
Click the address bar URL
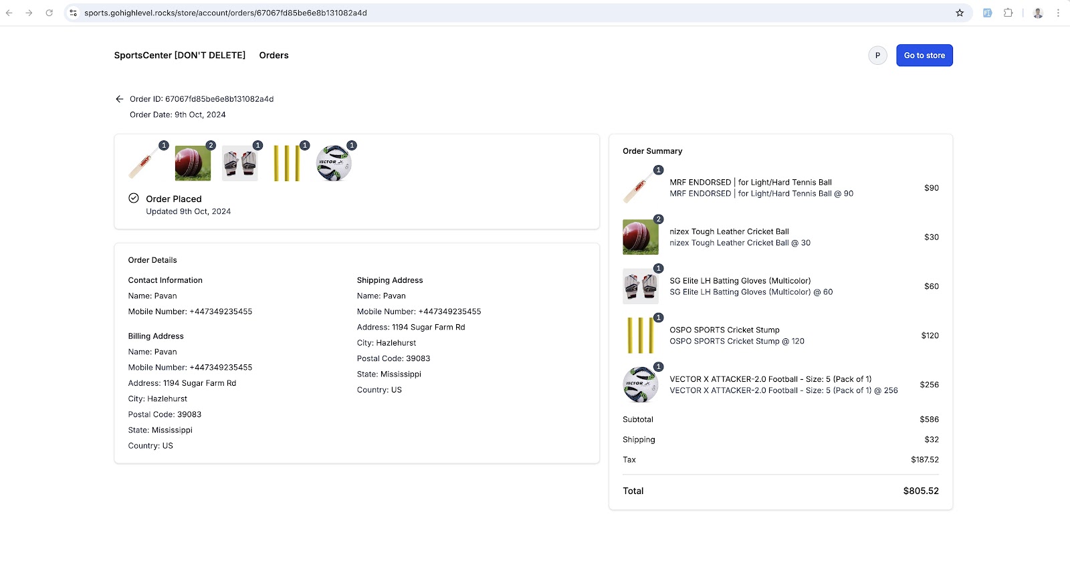point(225,13)
